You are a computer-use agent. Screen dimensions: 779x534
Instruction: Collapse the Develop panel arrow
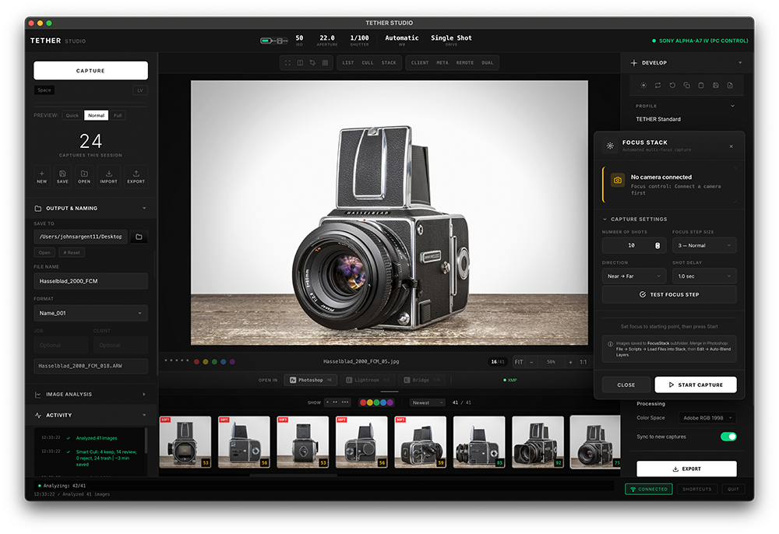coord(740,63)
